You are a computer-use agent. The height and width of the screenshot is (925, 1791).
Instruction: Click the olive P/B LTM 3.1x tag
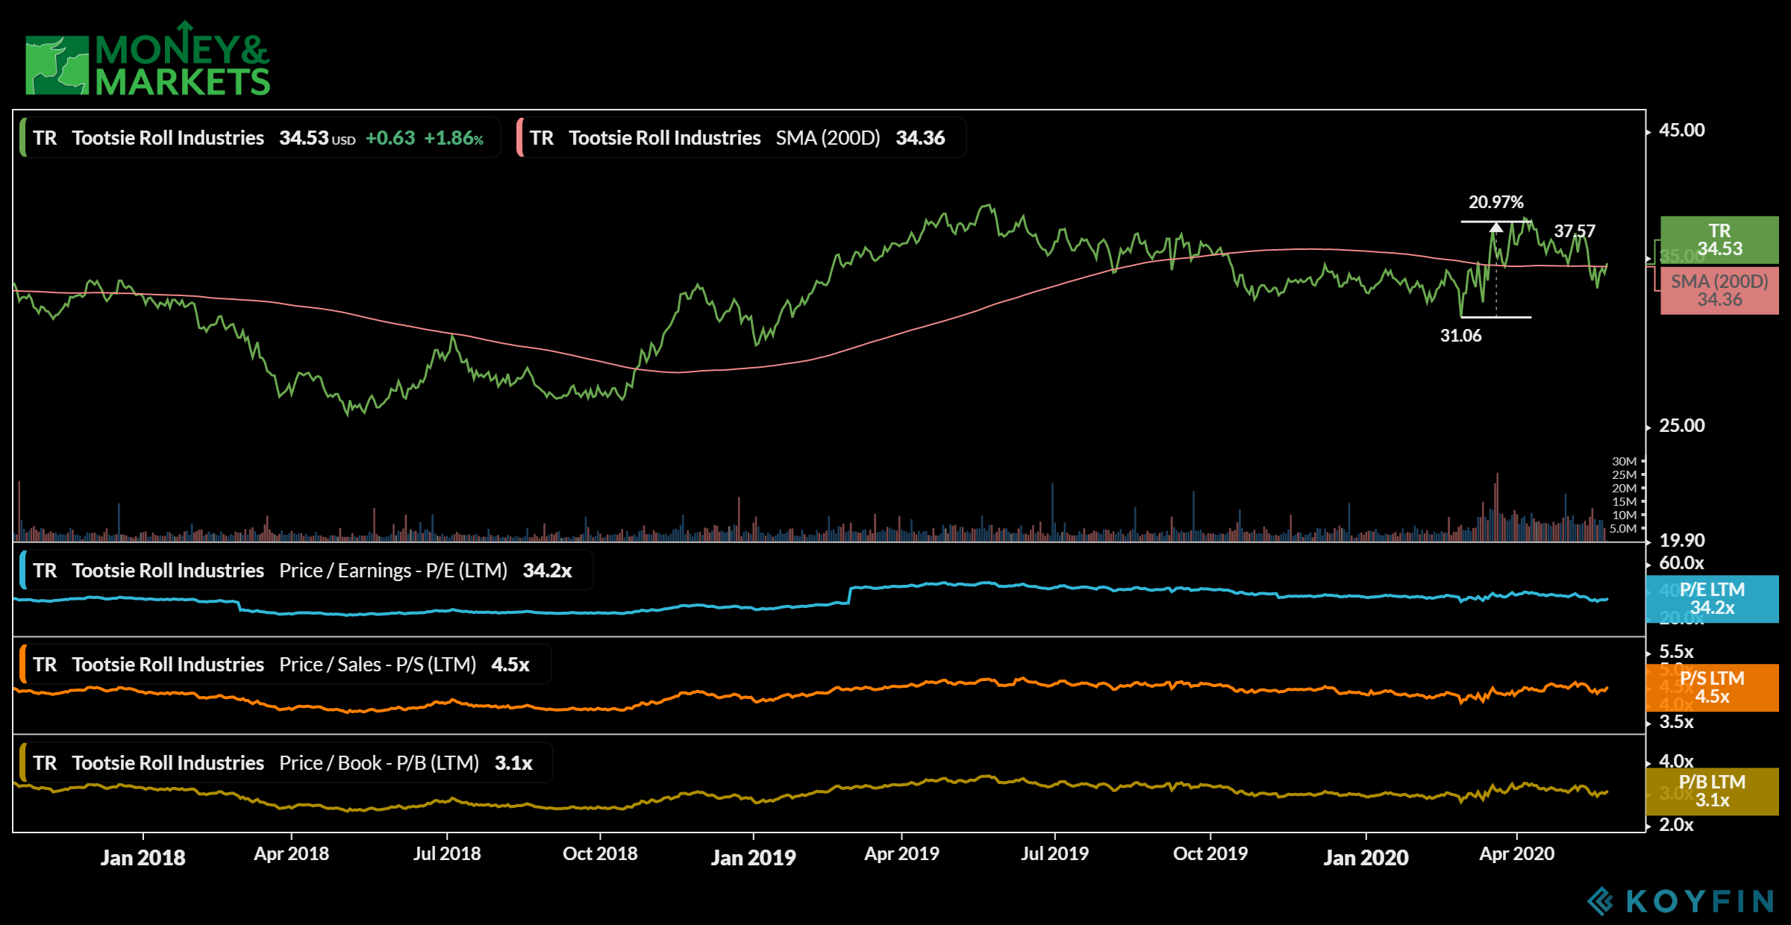1712,791
